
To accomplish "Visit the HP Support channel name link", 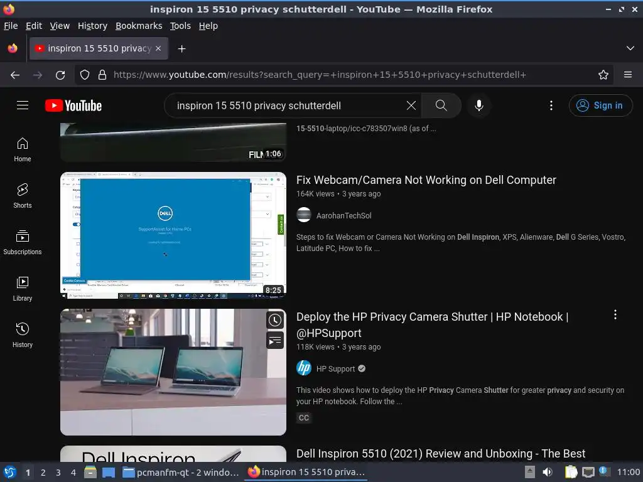I will tap(335, 368).
